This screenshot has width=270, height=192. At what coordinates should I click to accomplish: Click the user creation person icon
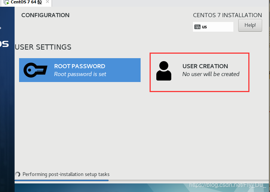click(x=164, y=71)
